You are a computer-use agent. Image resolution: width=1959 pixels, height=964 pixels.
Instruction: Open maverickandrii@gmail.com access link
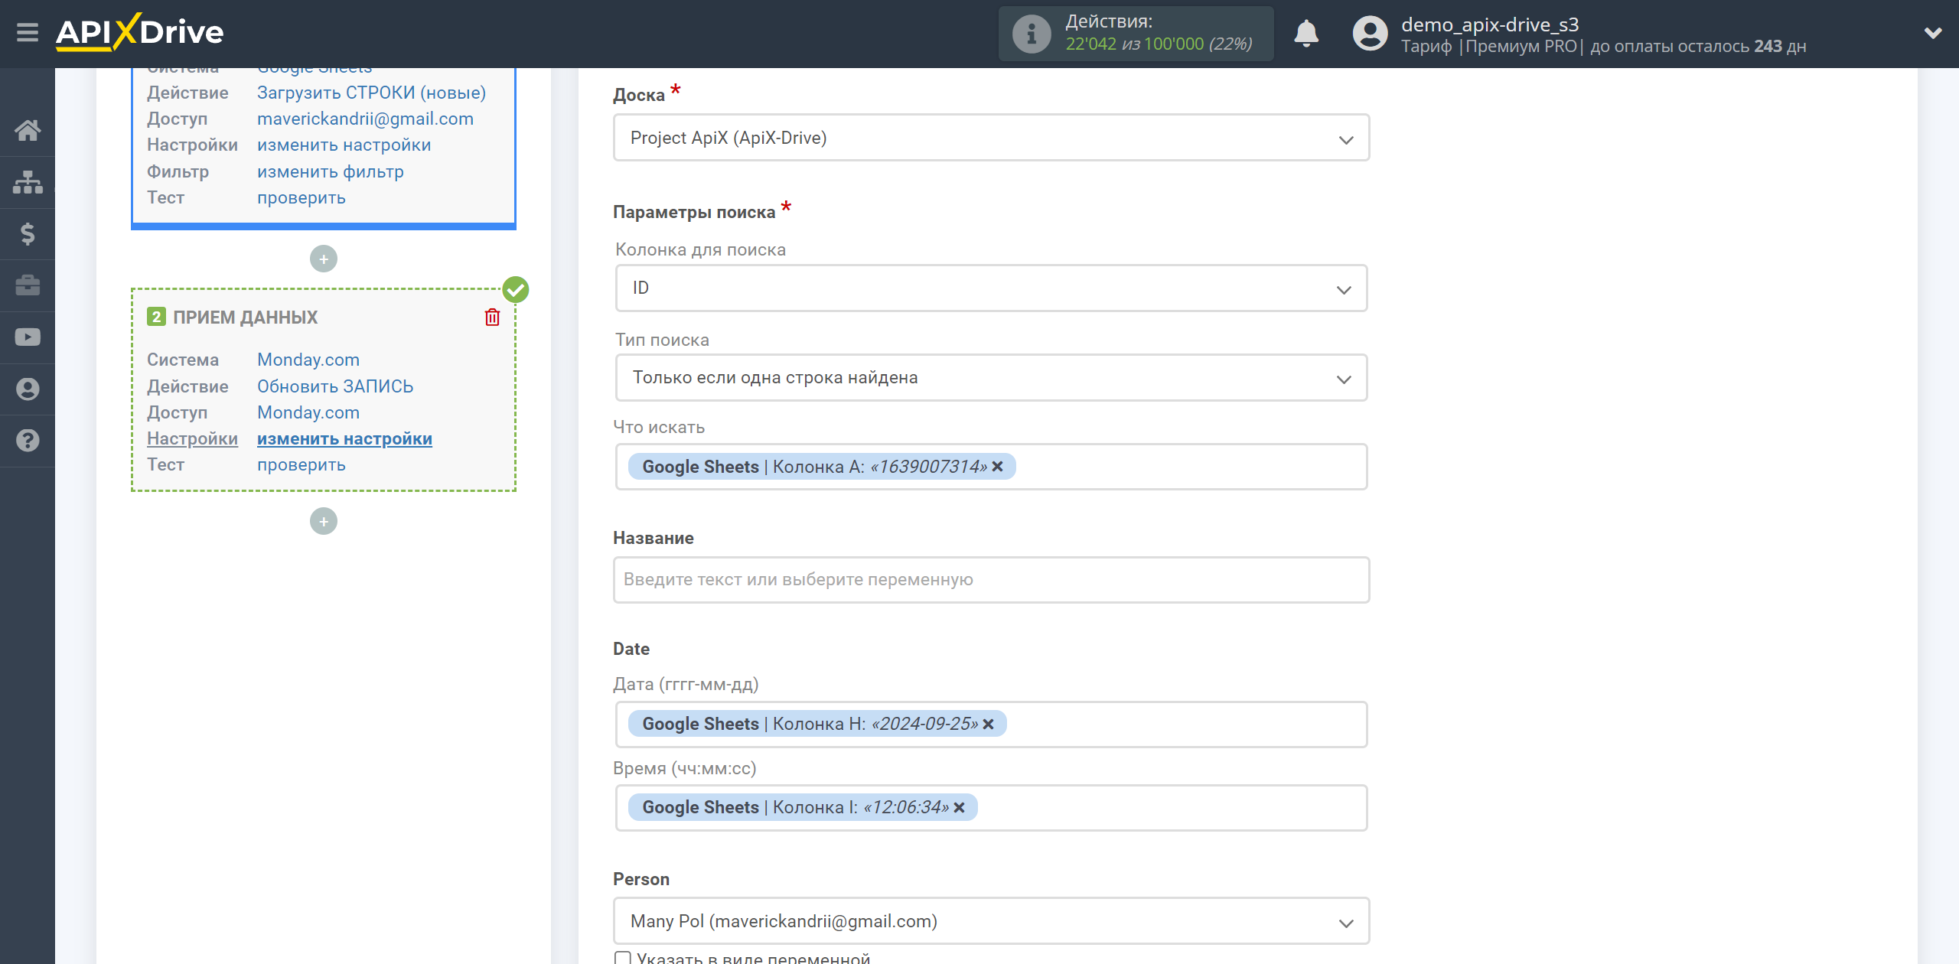coord(365,119)
